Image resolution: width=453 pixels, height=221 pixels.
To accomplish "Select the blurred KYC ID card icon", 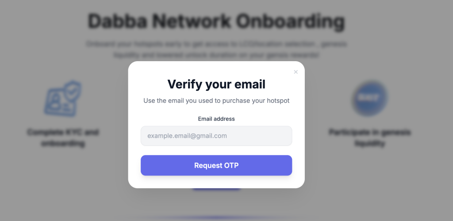I will [60, 102].
